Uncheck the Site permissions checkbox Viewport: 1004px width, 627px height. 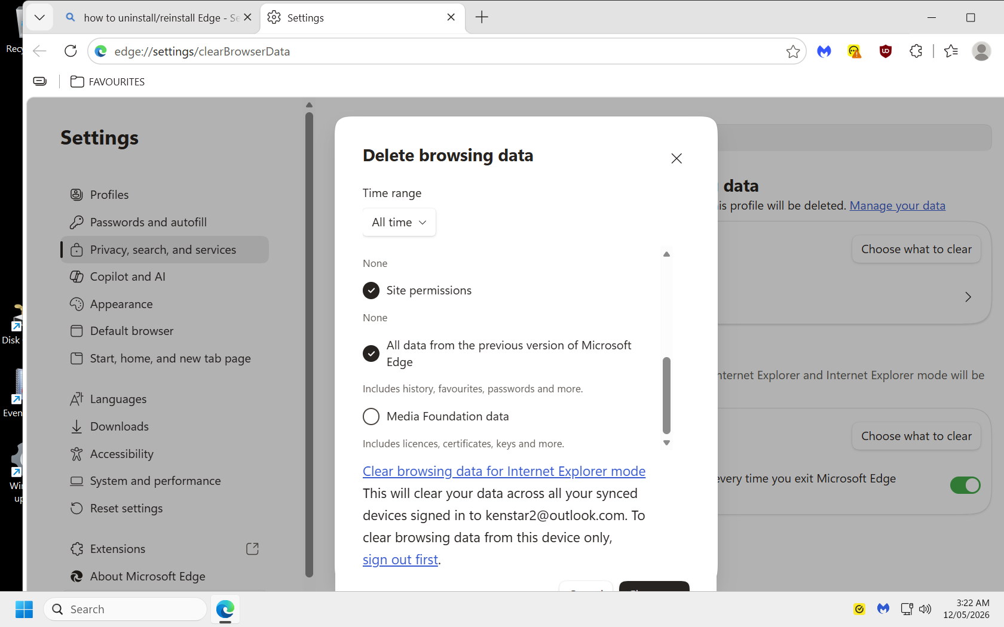click(371, 290)
